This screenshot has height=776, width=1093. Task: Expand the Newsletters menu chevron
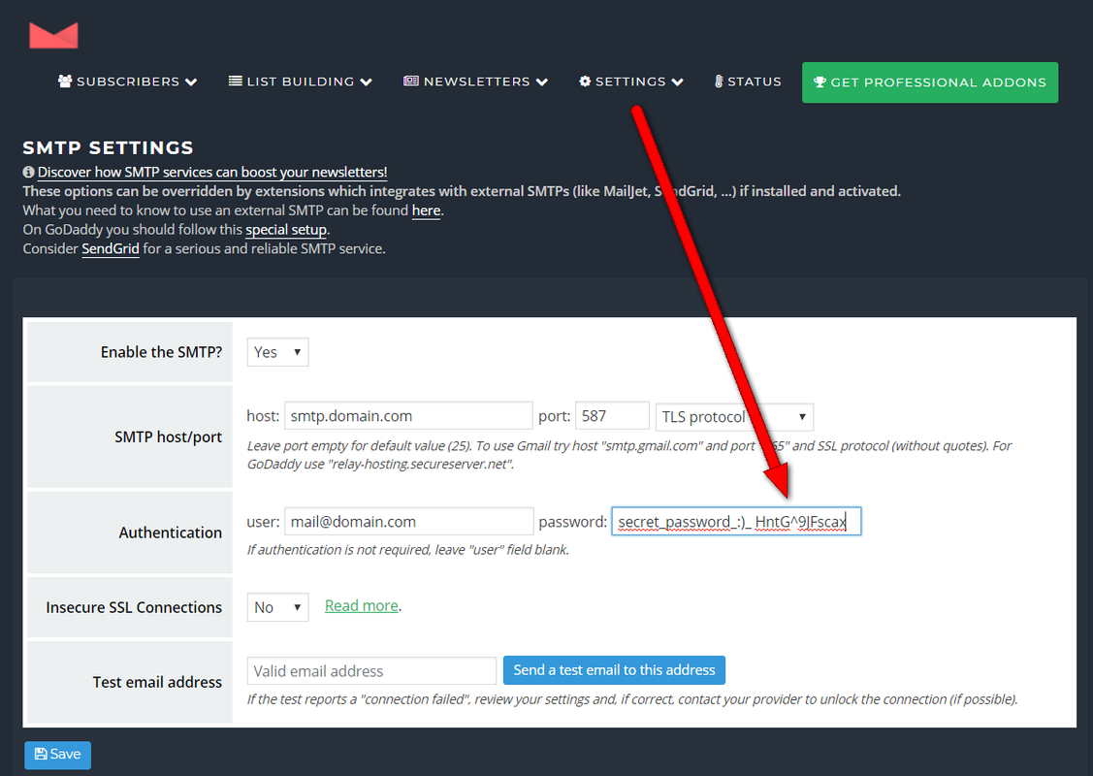click(x=541, y=82)
